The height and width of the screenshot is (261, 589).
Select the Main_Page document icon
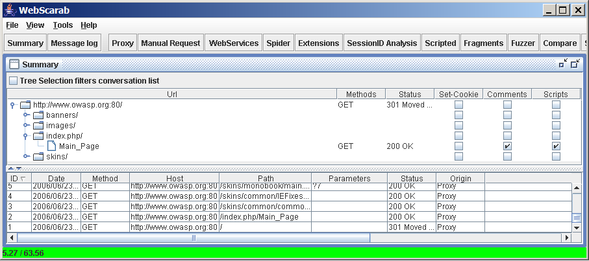tap(52, 146)
